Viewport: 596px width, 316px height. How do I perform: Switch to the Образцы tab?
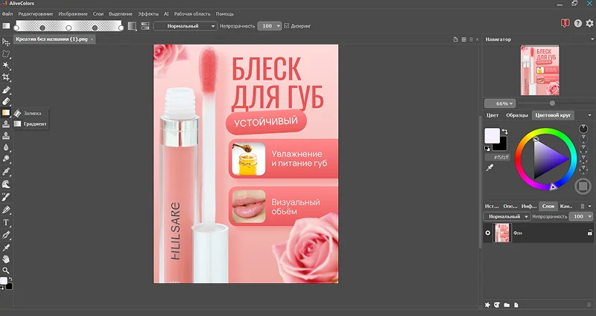[516, 115]
